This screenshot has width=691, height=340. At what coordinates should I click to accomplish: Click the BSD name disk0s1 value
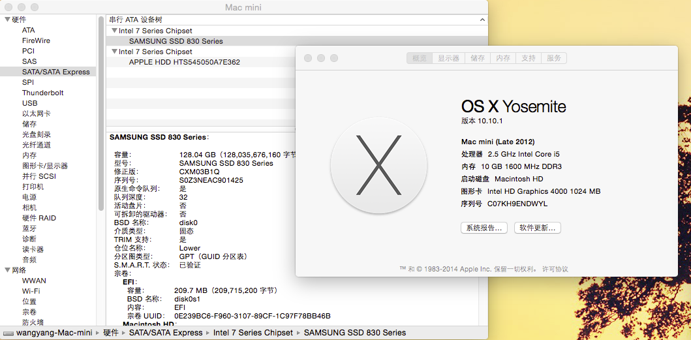coord(188,299)
